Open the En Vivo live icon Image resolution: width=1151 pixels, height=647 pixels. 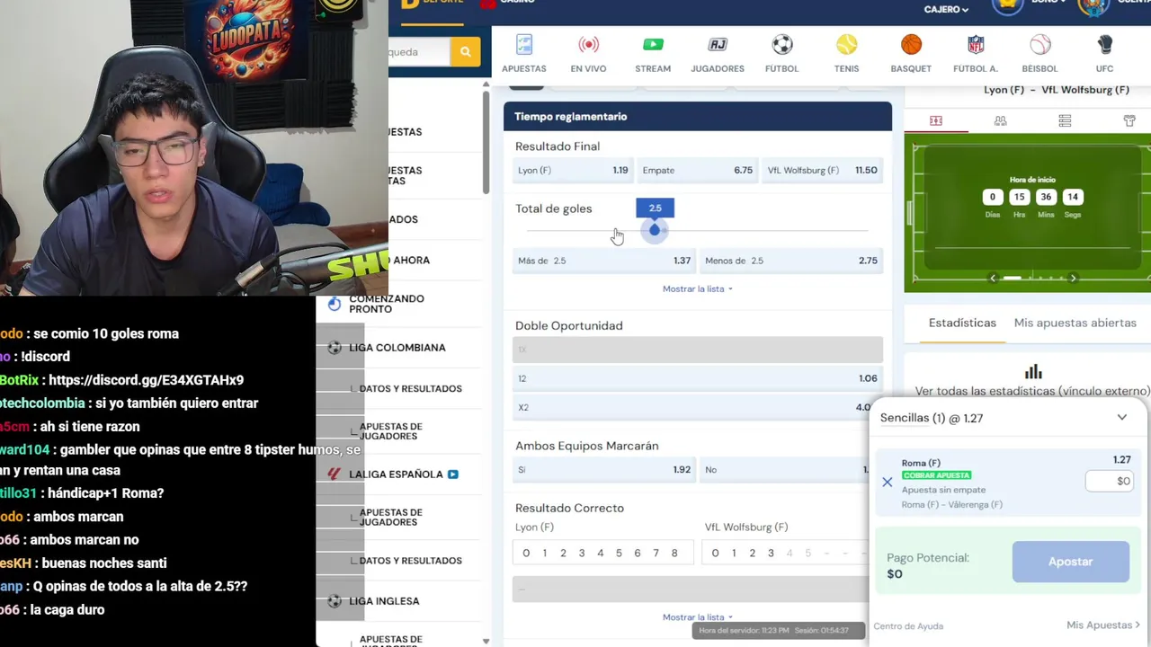click(x=588, y=44)
